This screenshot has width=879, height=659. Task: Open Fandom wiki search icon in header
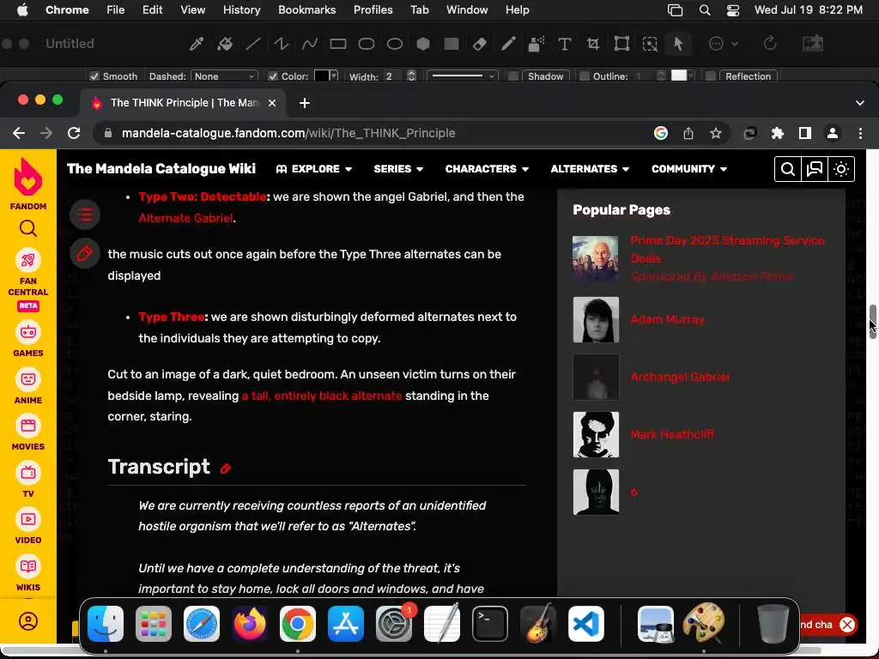pyautogui.click(x=788, y=169)
